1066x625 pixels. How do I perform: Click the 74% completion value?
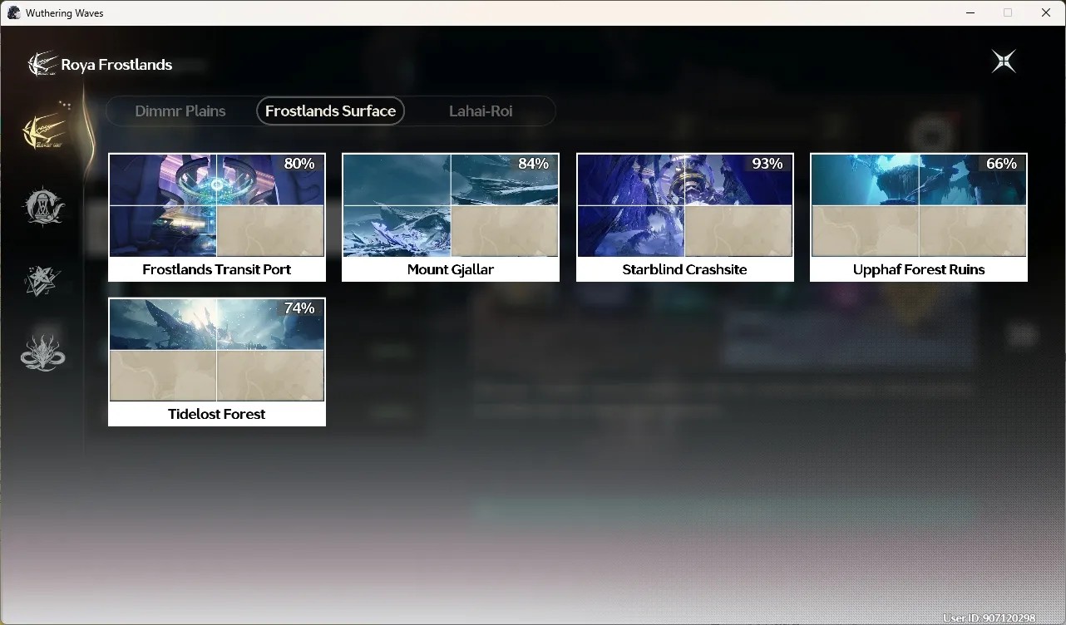click(299, 308)
